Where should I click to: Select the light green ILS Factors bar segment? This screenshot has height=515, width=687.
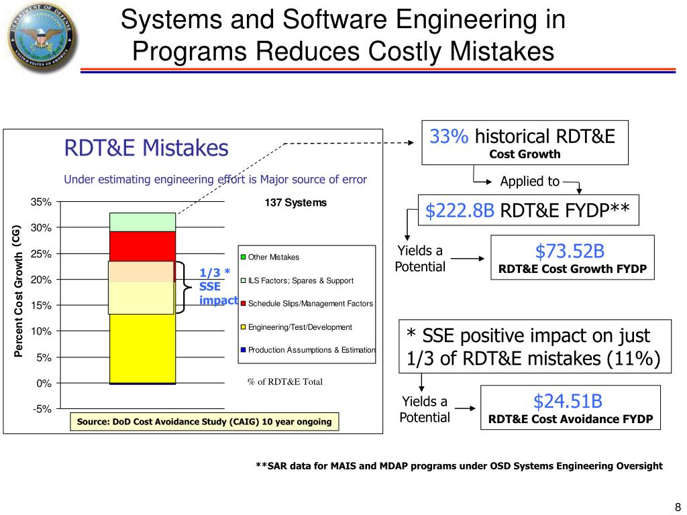click(x=142, y=223)
